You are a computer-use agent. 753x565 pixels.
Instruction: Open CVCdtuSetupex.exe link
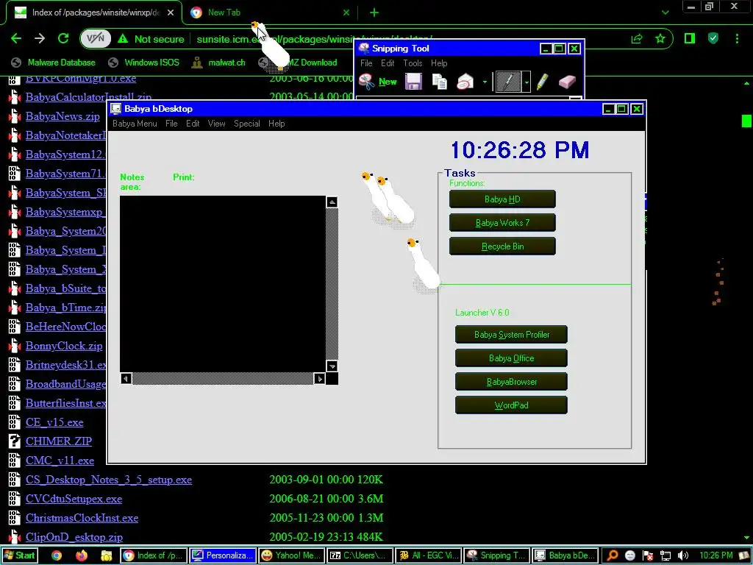[x=74, y=500]
